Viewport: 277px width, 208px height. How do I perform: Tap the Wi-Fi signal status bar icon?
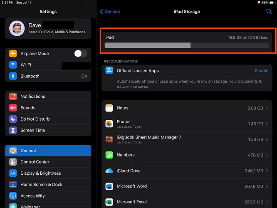click(x=259, y=2)
